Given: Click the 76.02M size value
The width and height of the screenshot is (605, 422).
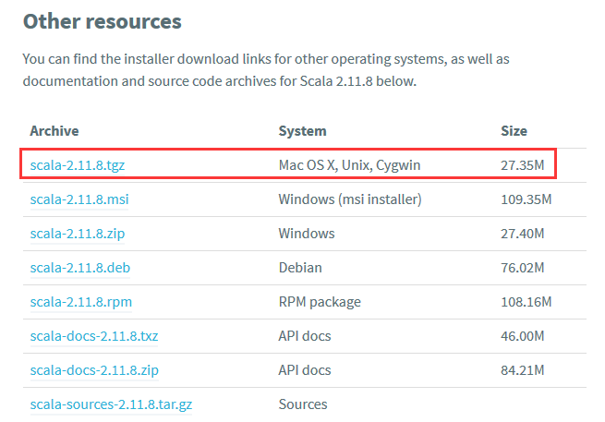Looking at the screenshot, I should tap(523, 268).
